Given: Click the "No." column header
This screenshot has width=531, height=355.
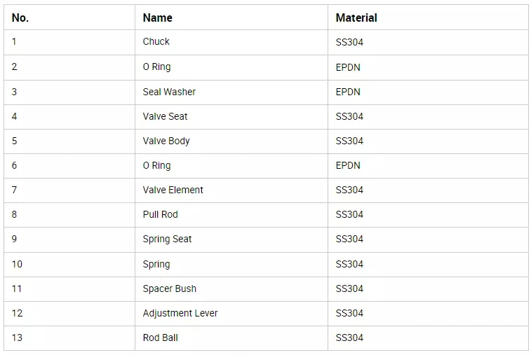Looking at the screenshot, I should [x=20, y=18].
